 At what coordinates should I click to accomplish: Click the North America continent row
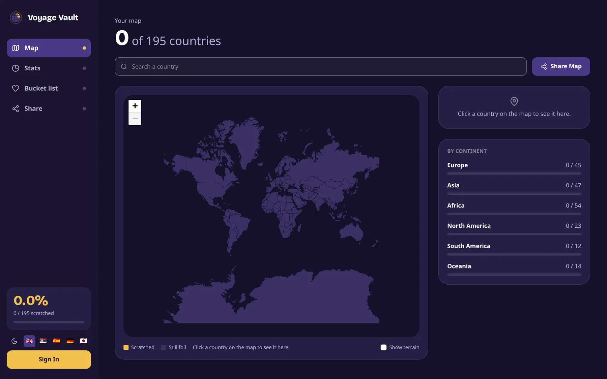tap(514, 228)
